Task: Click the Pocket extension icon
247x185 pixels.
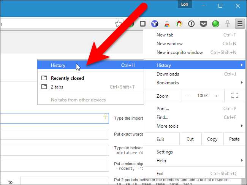Action: 203,24
